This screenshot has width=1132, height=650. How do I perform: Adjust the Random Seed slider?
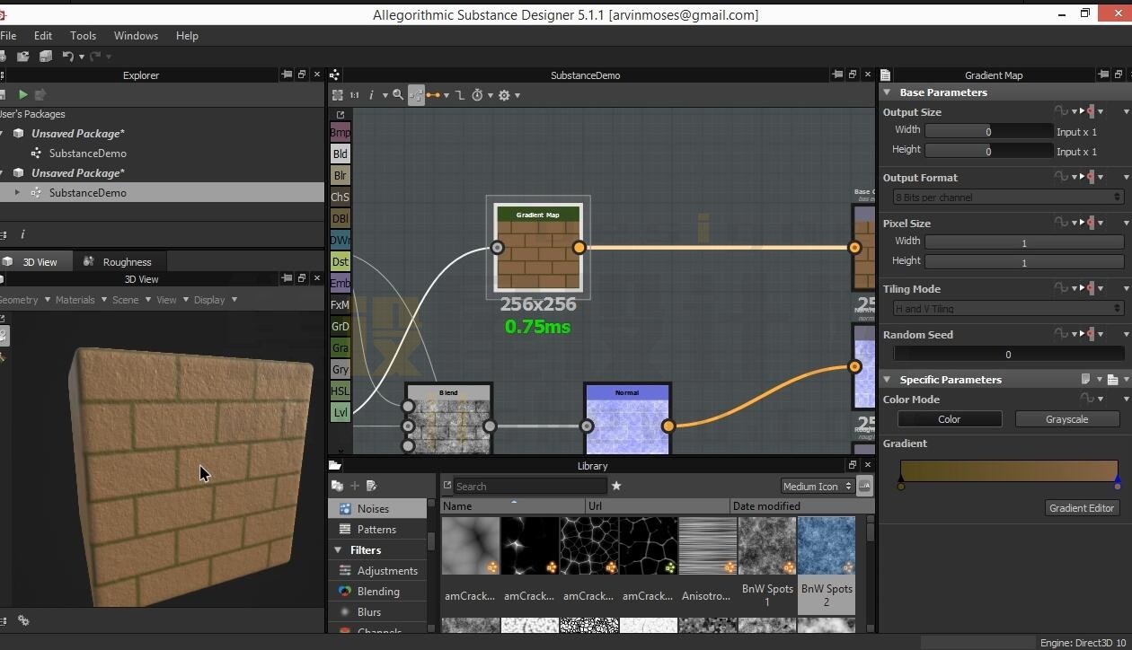click(1008, 354)
